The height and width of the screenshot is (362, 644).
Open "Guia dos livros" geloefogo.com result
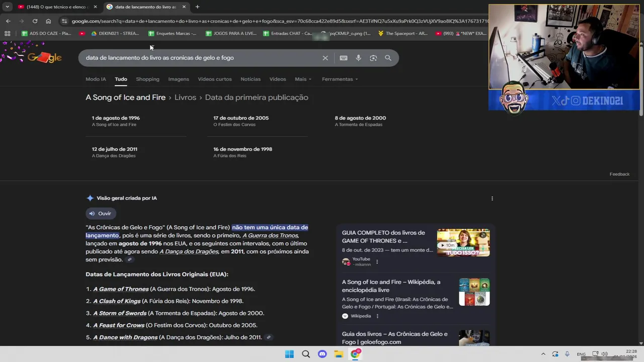click(x=394, y=338)
